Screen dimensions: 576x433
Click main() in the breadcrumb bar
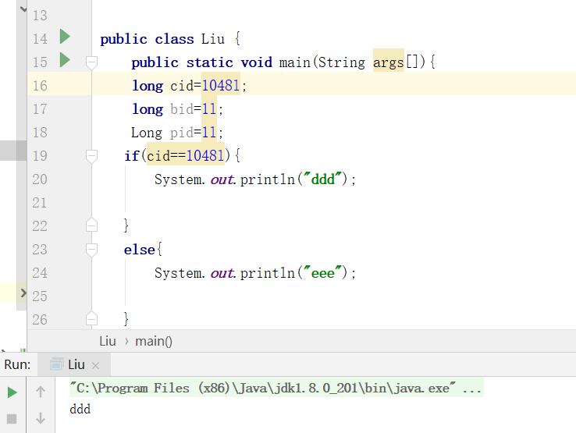154,341
